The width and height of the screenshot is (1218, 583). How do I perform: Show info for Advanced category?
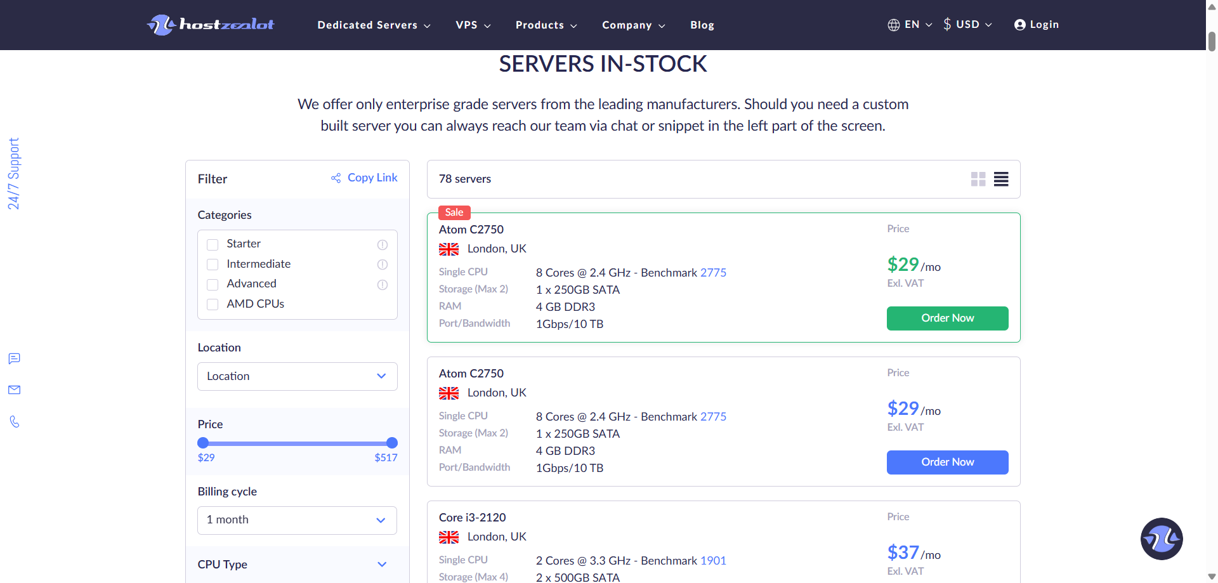pyautogui.click(x=383, y=285)
